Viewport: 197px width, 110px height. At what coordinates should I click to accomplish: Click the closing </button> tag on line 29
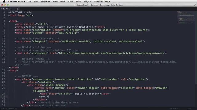pyautogui.click(x=40, y=100)
